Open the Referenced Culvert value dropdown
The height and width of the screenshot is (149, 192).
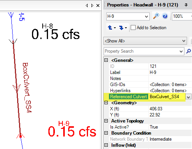point(188,97)
